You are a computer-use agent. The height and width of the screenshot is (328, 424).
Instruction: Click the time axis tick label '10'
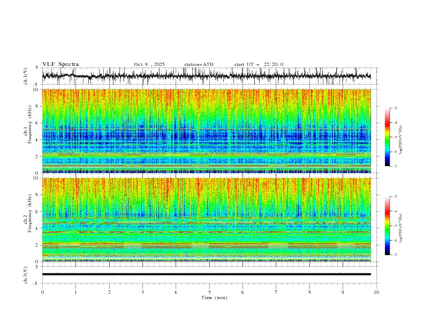(x=376, y=292)
